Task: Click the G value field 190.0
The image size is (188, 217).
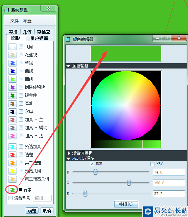Action: (x=169, y=183)
